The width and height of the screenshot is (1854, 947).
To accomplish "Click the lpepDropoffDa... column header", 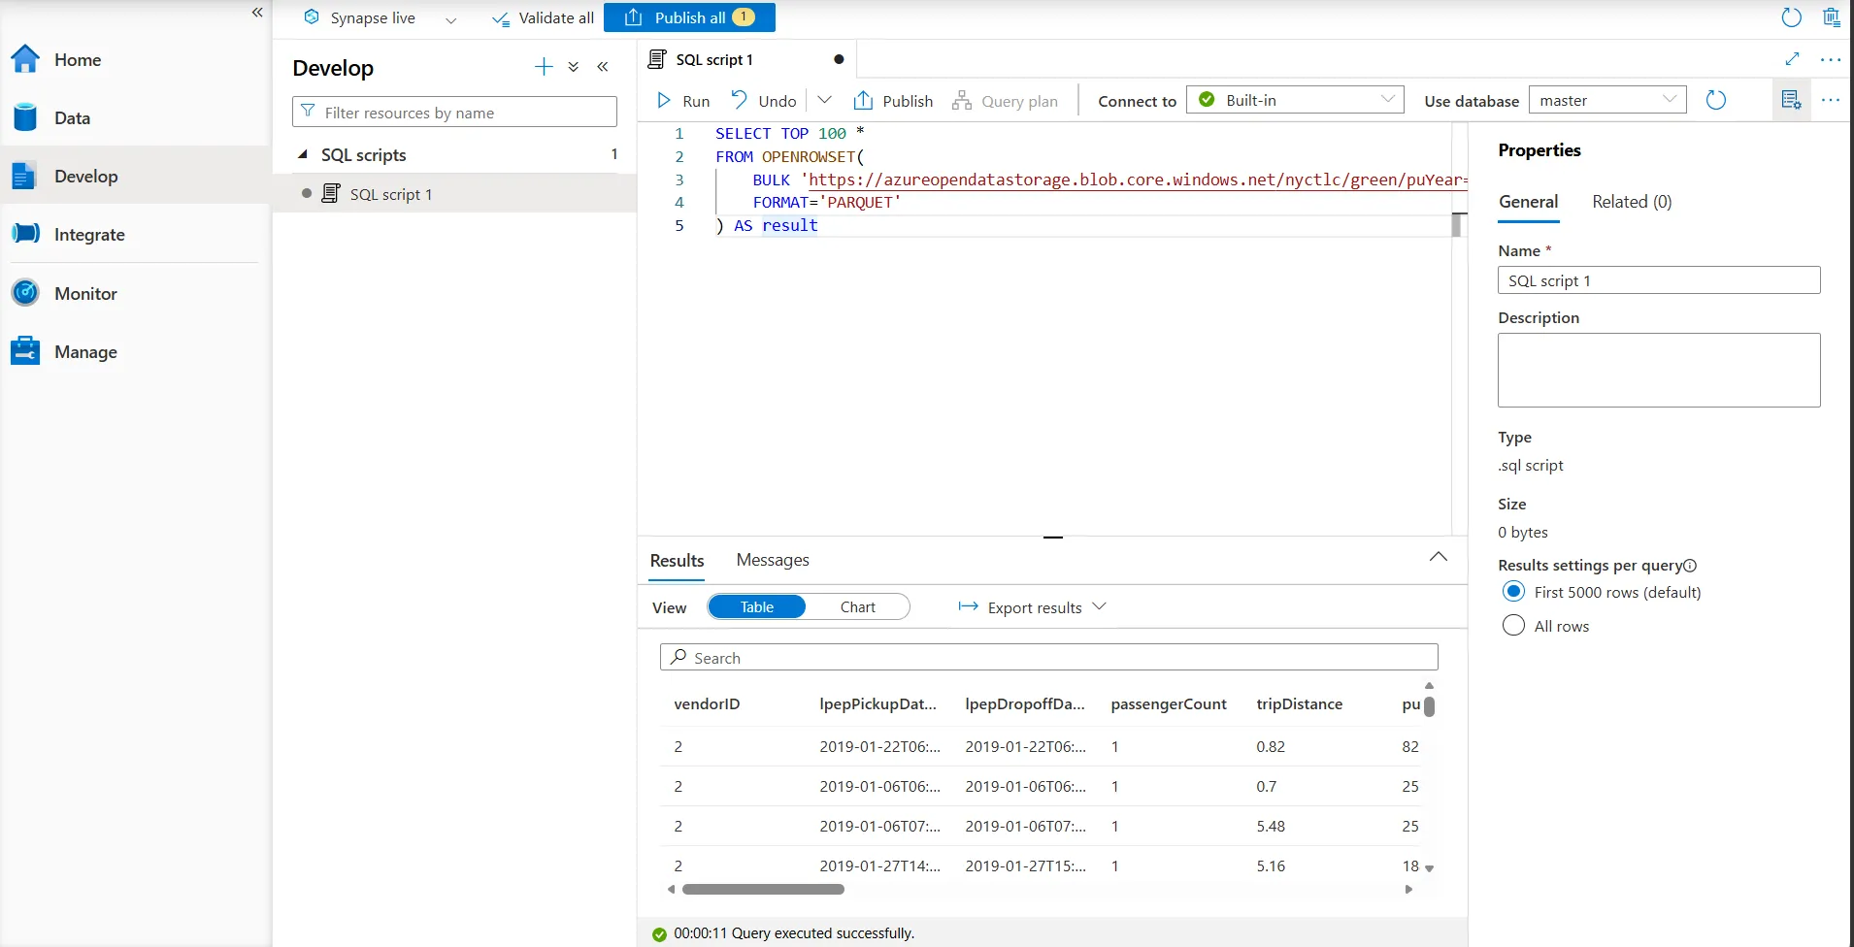I will click(x=1025, y=703).
